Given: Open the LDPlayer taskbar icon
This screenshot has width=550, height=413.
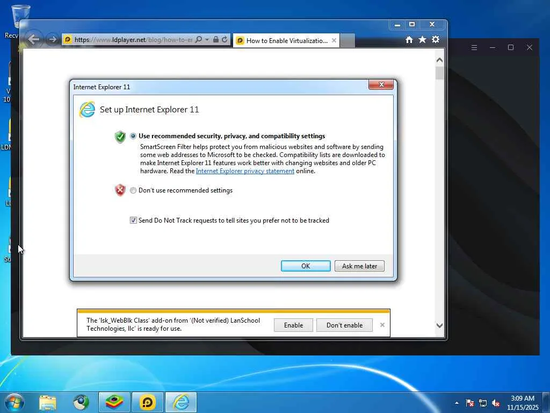Looking at the screenshot, I should pos(147,402).
